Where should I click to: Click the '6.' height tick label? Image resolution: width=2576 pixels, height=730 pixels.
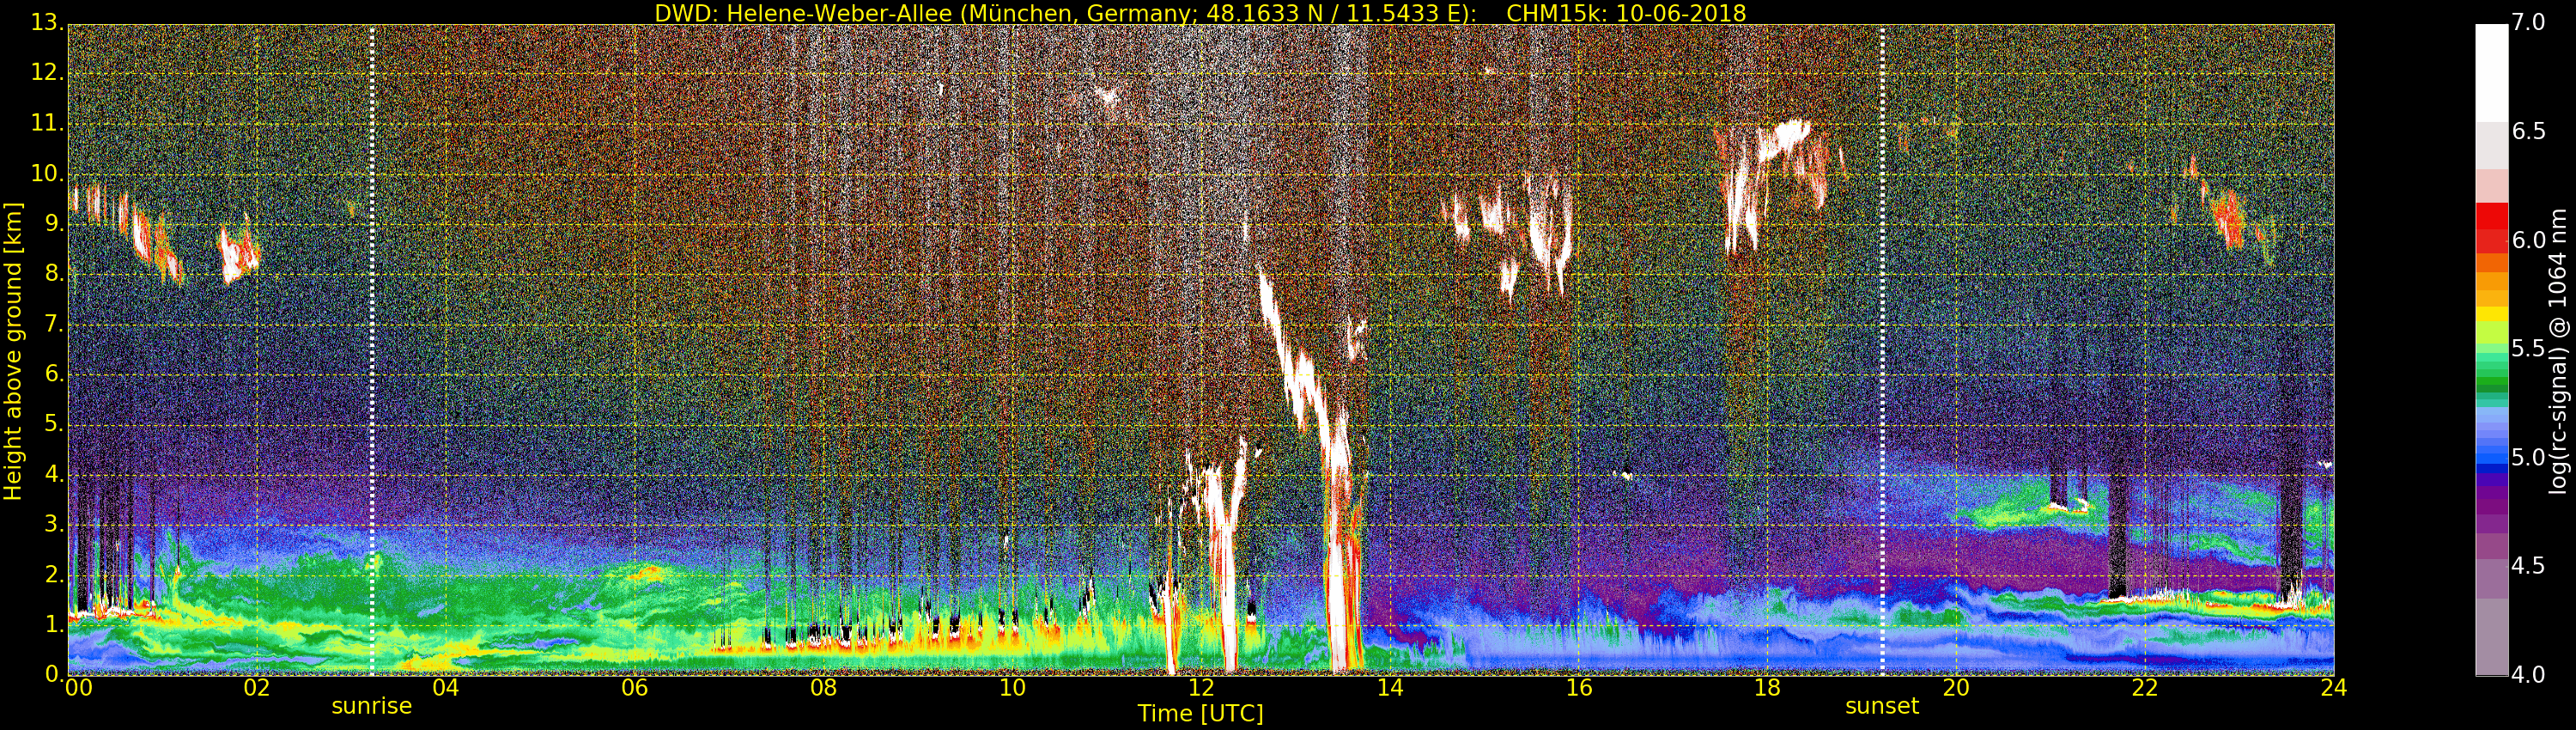(53, 374)
